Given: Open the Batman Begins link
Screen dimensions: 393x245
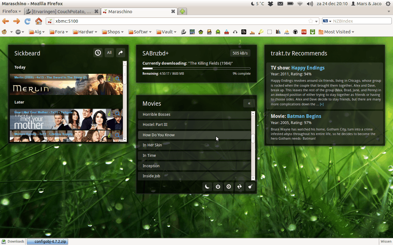Looking at the screenshot, I should pos(304,116).
